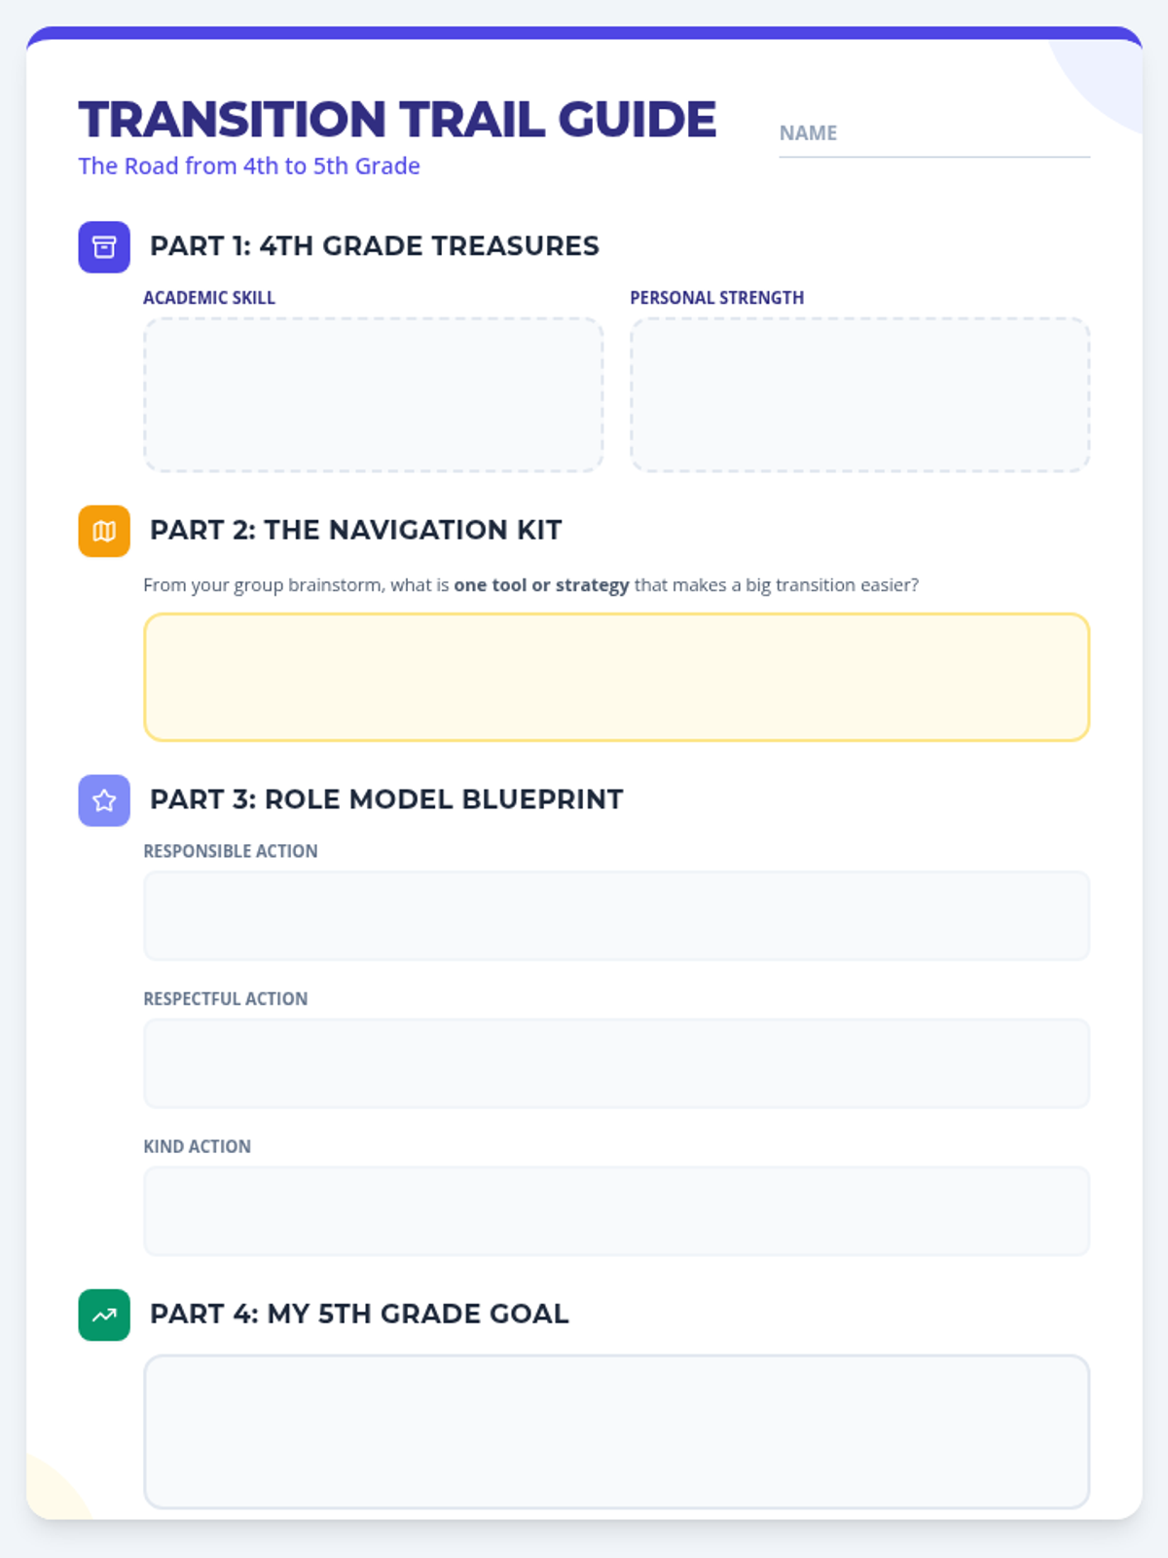Screen dimensions: 1168x1558
Task: Click the Academic Skill label
Action: 209,298
